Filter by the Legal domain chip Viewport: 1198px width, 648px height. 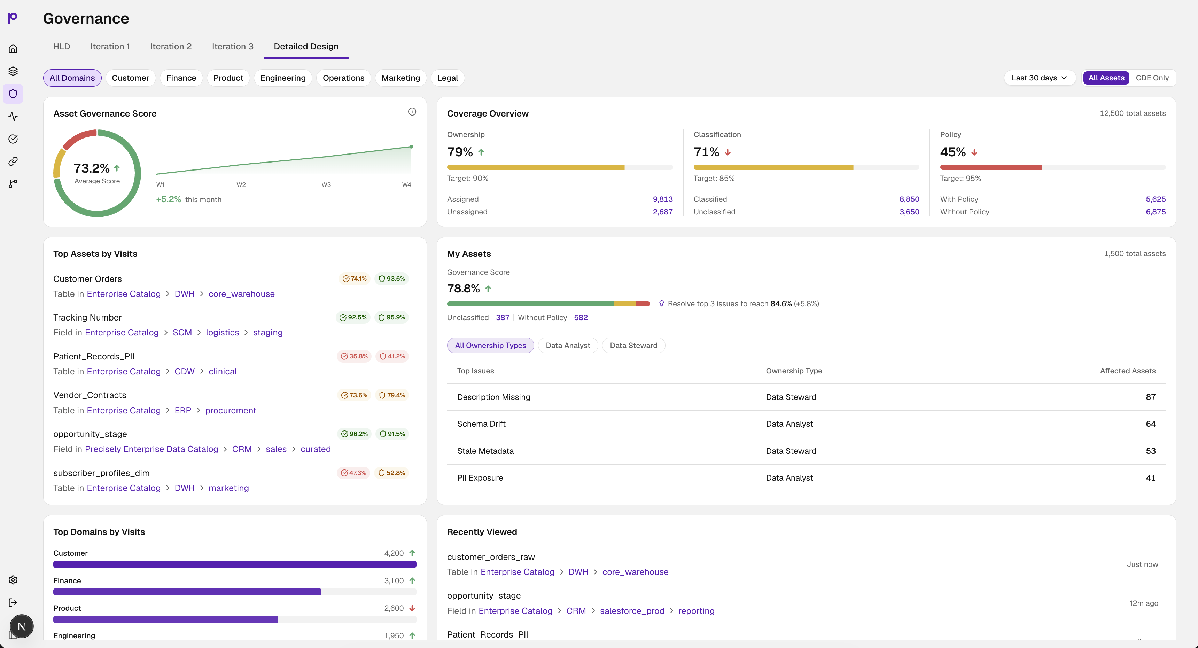tap(448, 78)
